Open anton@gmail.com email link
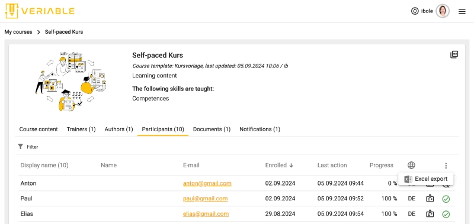This screenshot has height=224, width=474. [207, 183]
